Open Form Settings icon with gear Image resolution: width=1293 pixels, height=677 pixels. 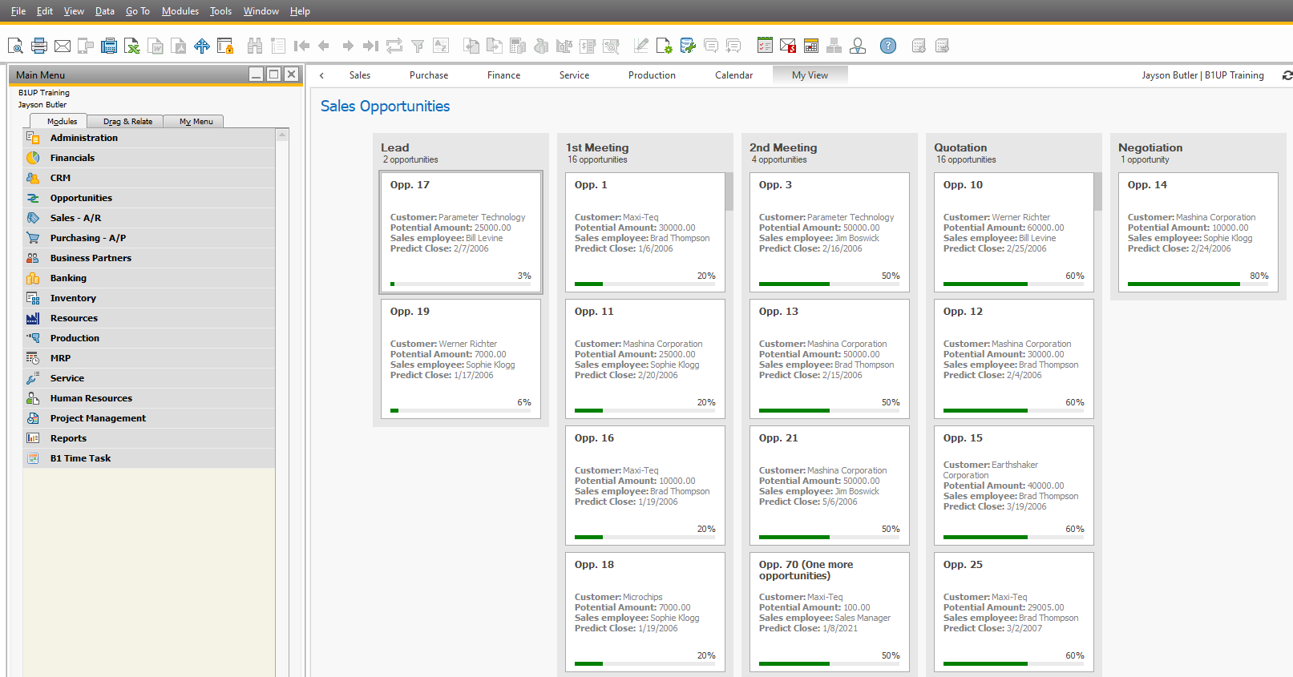click(664, 46)
